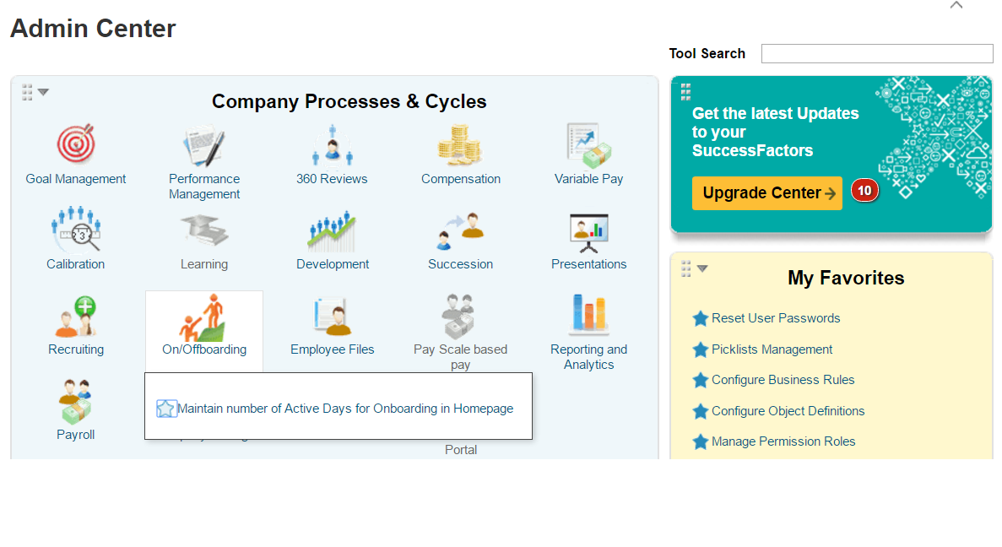Open Reporting and Analytics chart icon

point(588,314)
